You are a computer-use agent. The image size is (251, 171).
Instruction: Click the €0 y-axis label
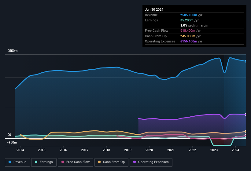click(9, 135)
